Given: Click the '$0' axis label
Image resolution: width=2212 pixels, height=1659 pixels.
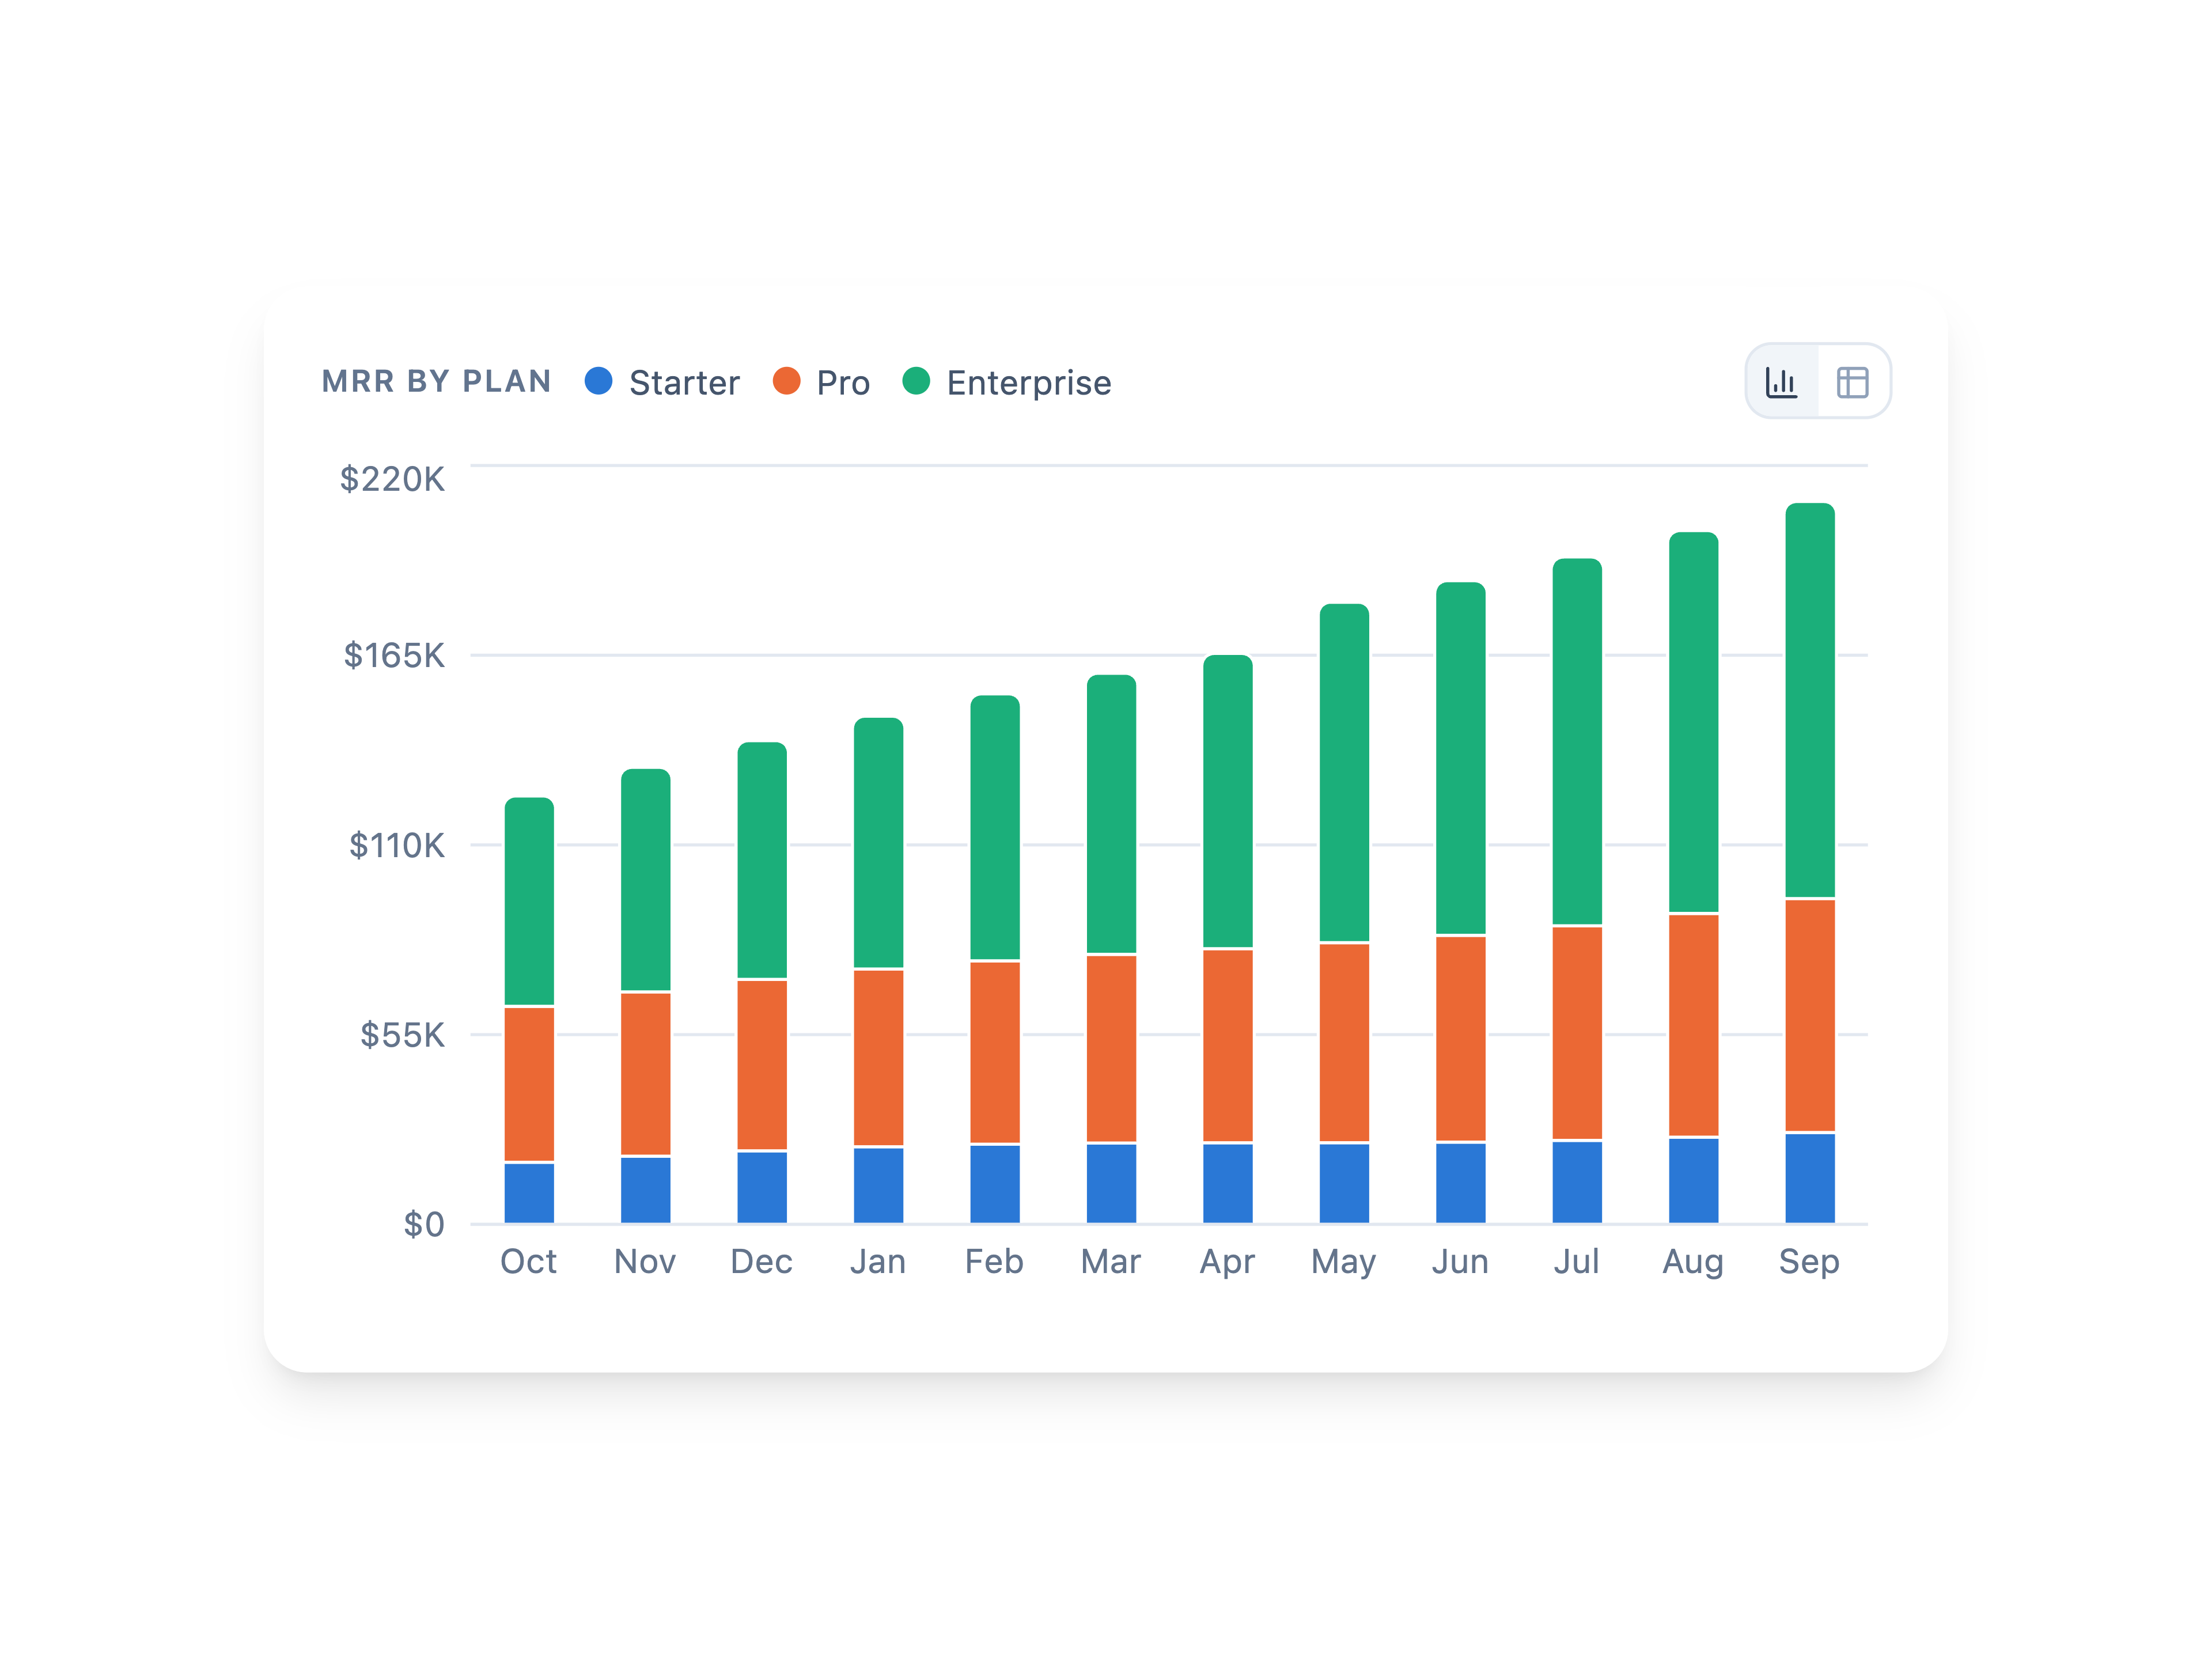Looking at the screenshot, I should tap(424, 1224).
